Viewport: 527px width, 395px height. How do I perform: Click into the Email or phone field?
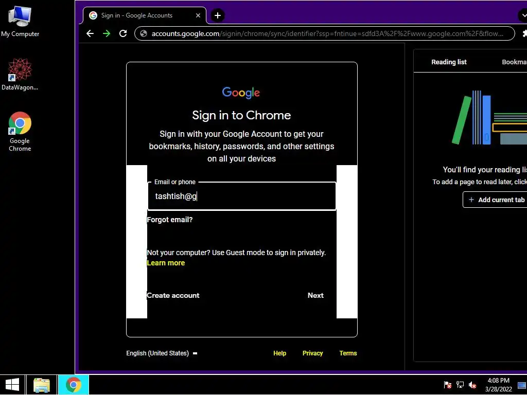tap(242, 196)
